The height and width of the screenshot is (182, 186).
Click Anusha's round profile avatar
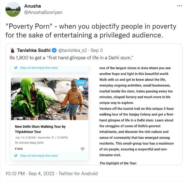[13, 9]
